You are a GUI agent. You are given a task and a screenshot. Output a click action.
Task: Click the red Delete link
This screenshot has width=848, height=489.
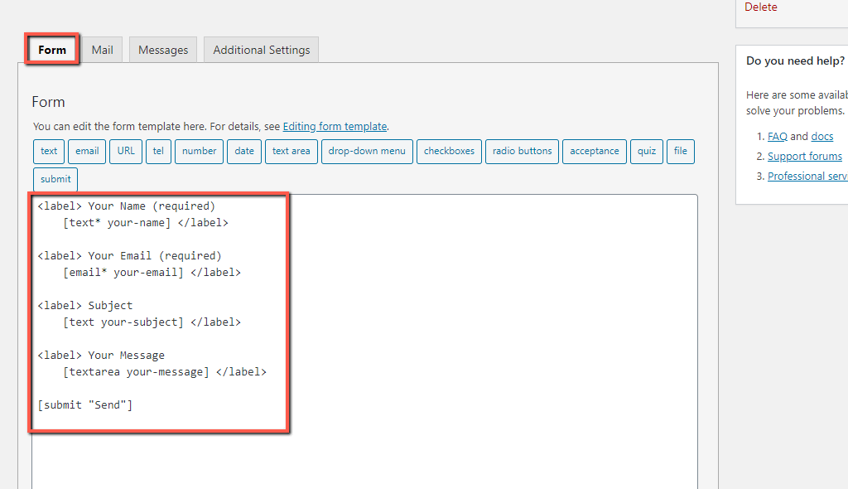(x=760, y=7)
